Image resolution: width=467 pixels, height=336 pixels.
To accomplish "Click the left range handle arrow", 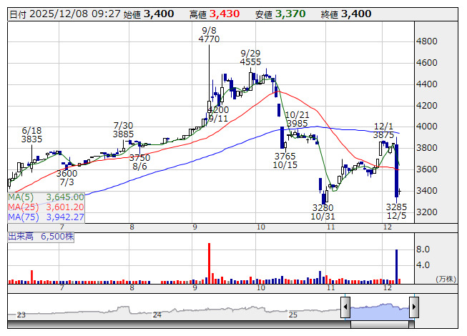I will click(x=345, y=307).
